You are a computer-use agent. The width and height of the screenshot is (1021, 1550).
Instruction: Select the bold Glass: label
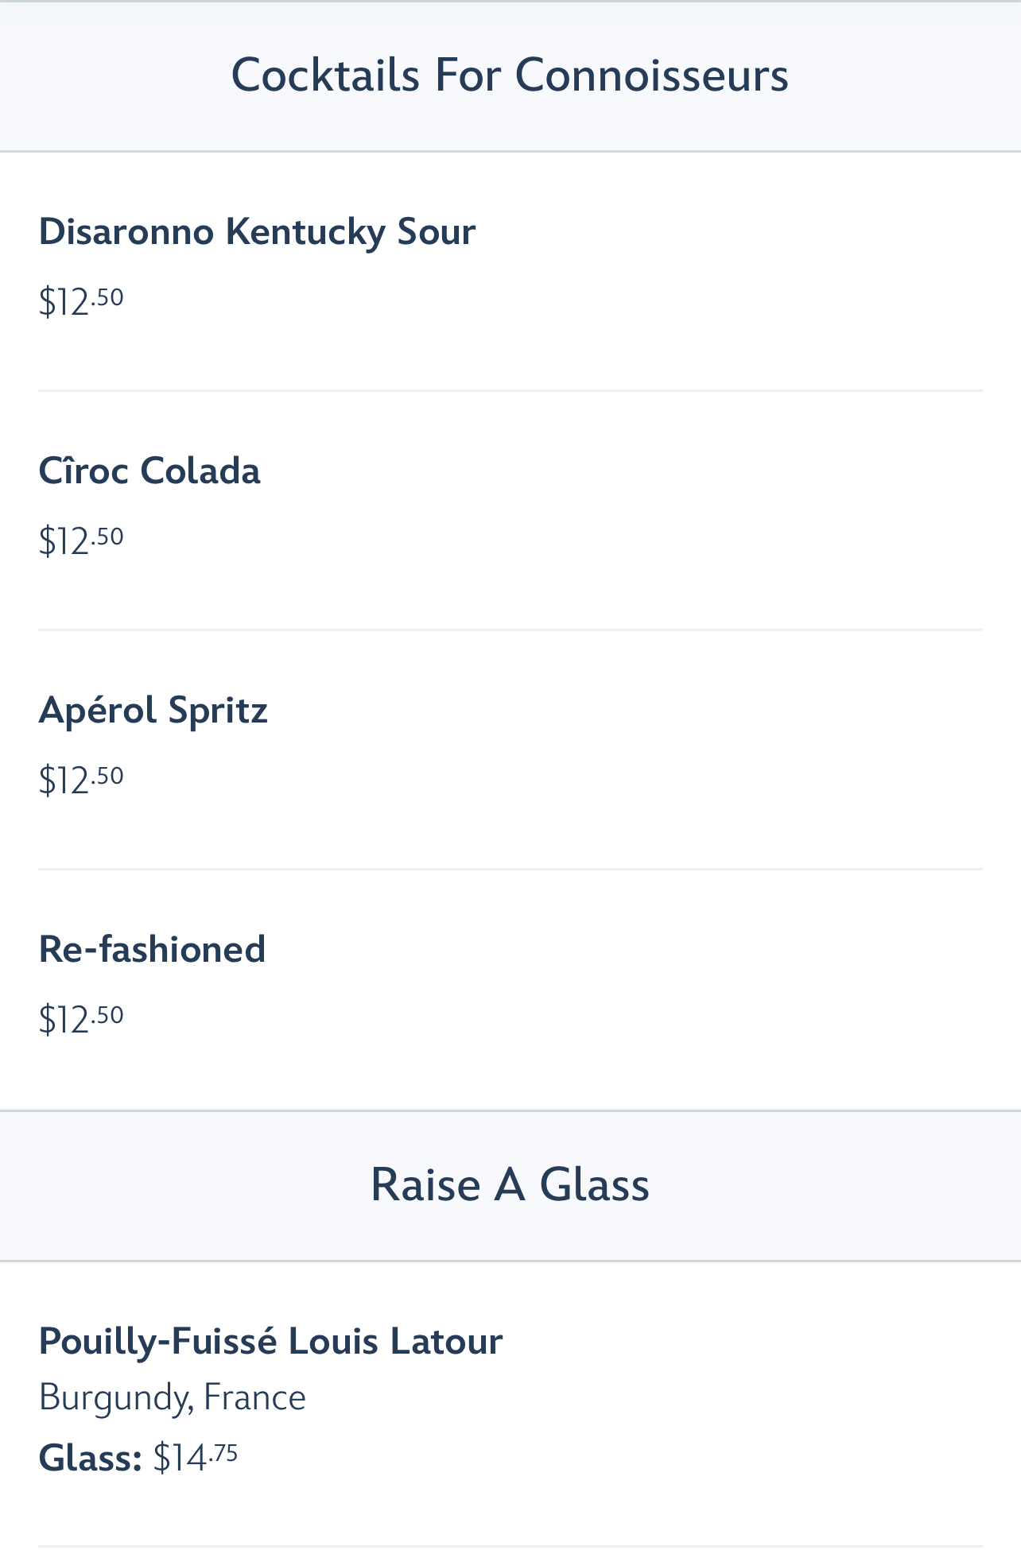90,1458
